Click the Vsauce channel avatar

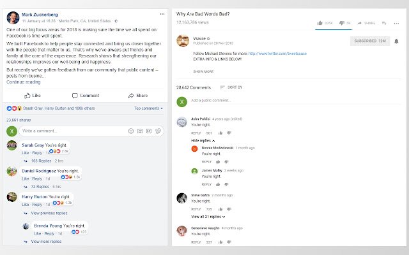pos(183,41)
